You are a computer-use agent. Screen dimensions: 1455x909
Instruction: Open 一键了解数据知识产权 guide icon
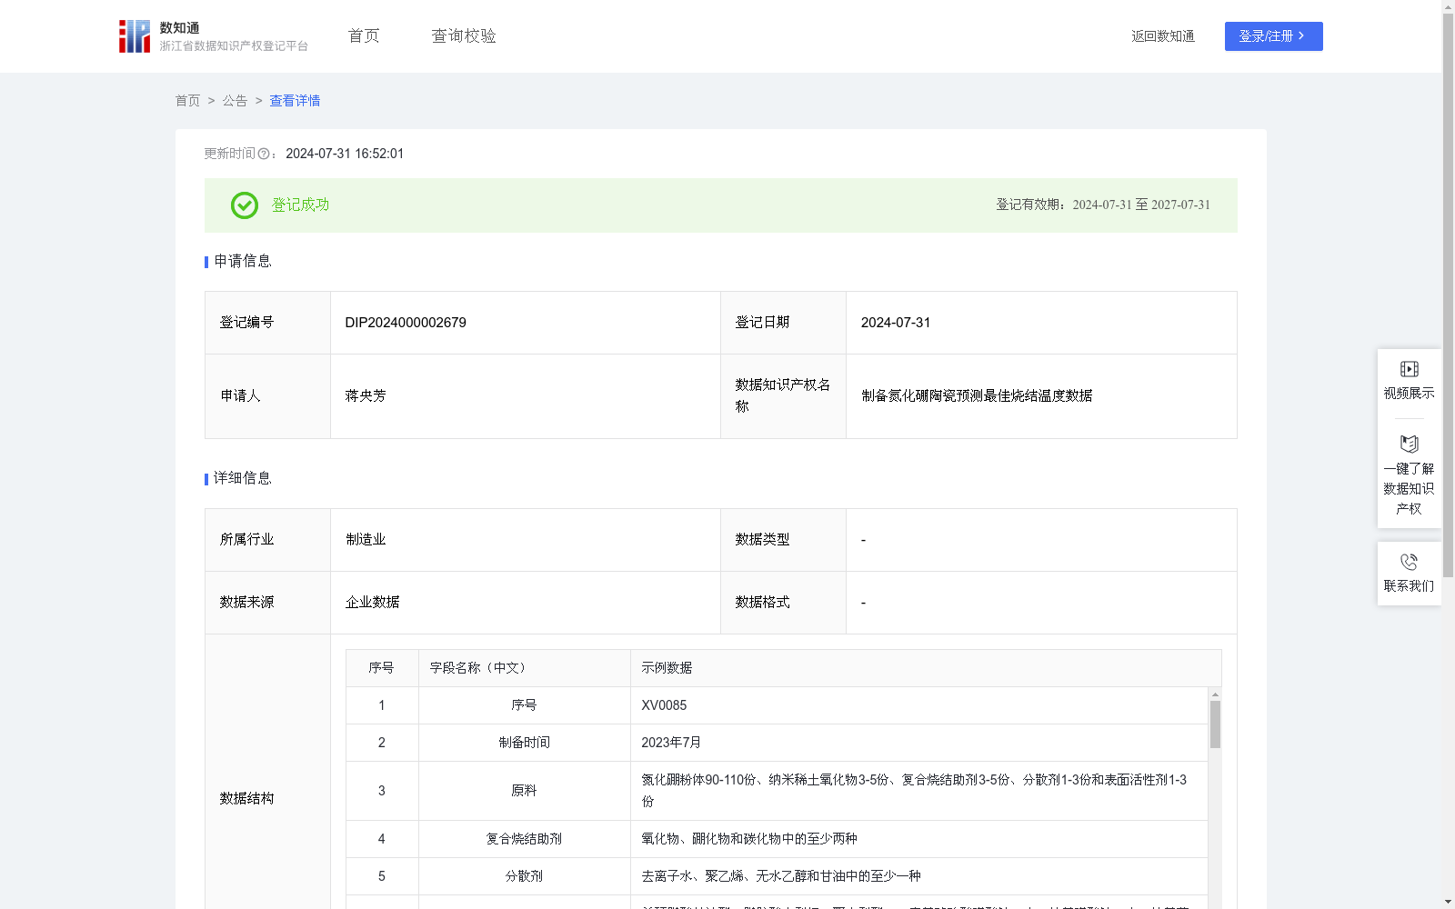(1409, 444)
